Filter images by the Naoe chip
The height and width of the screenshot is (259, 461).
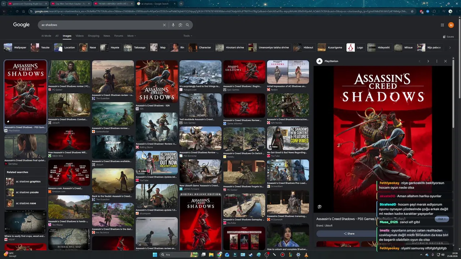pos(88,47)
